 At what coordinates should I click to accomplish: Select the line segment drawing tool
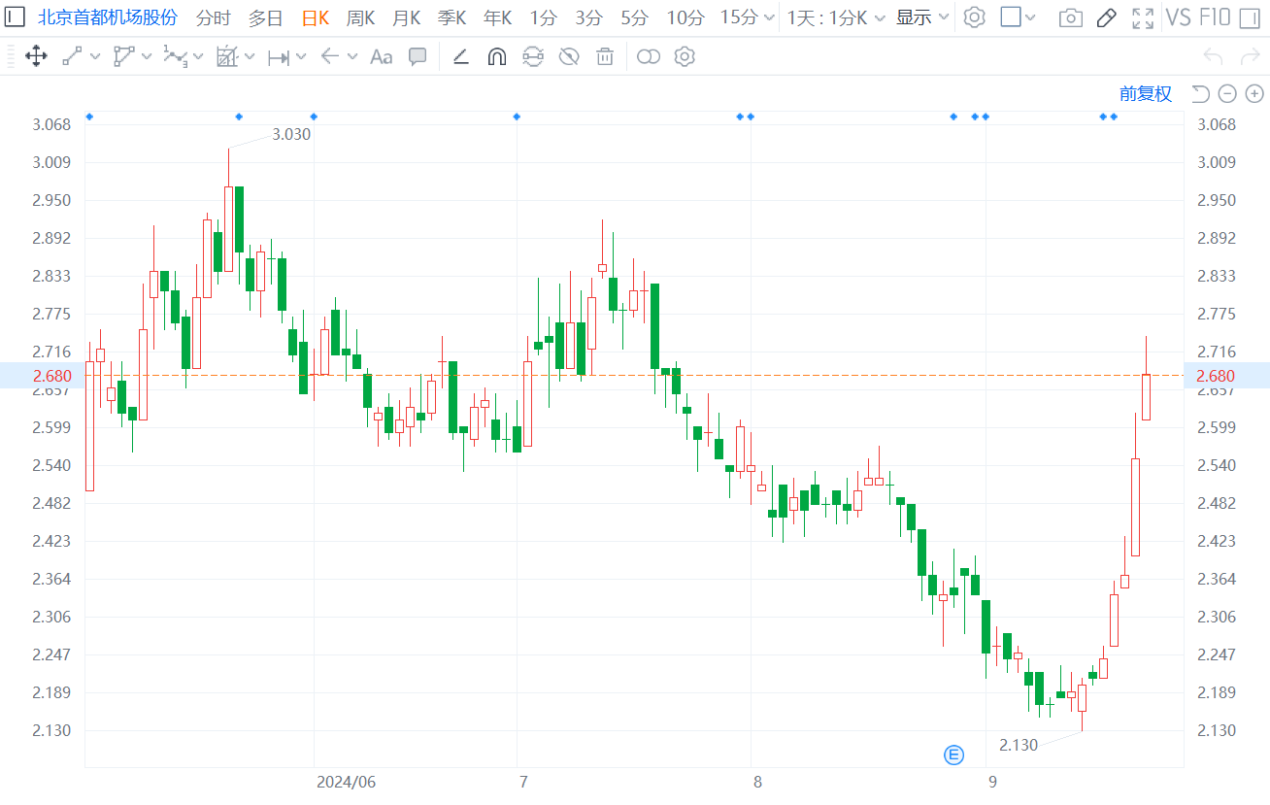pos(72,56)
